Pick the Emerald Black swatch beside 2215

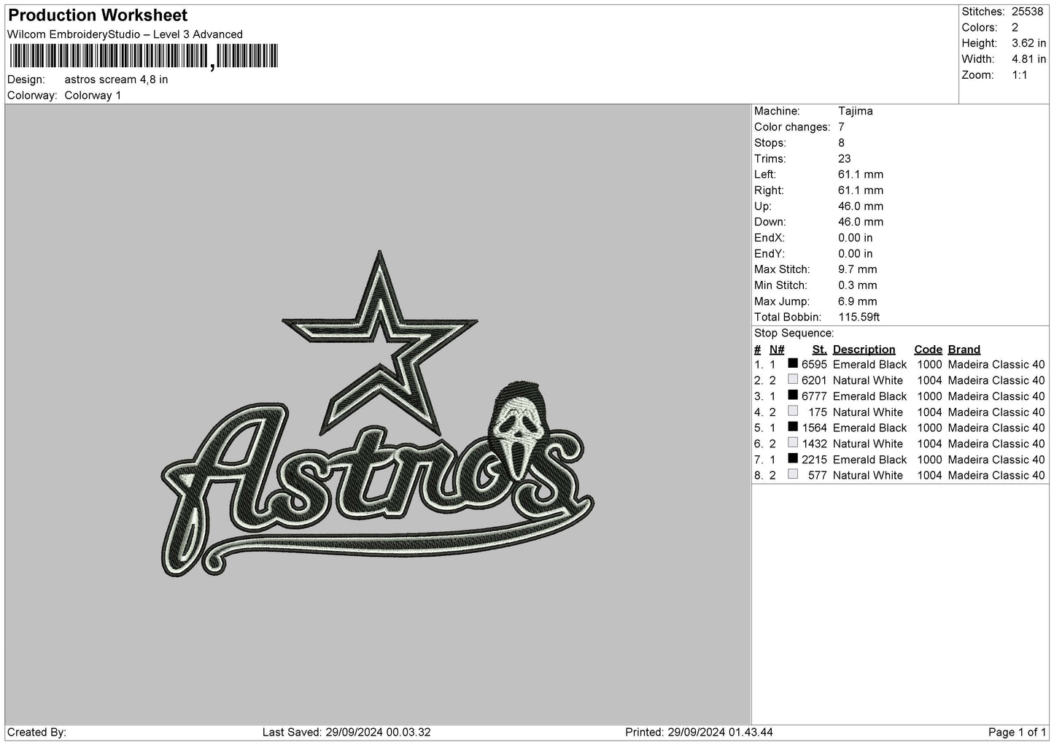coord(793,459)
